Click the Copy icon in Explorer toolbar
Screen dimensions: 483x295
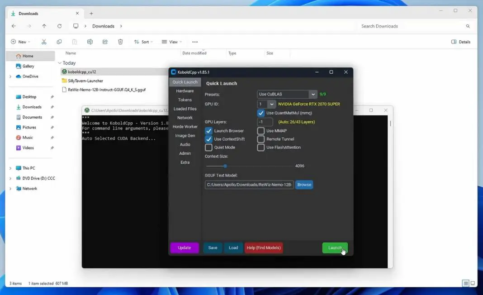pos(59,42)
